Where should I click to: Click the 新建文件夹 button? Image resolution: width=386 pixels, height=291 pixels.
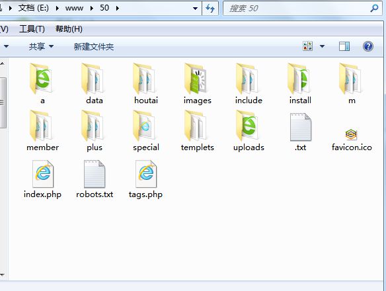pyautogui.click(x=94, y=46)
